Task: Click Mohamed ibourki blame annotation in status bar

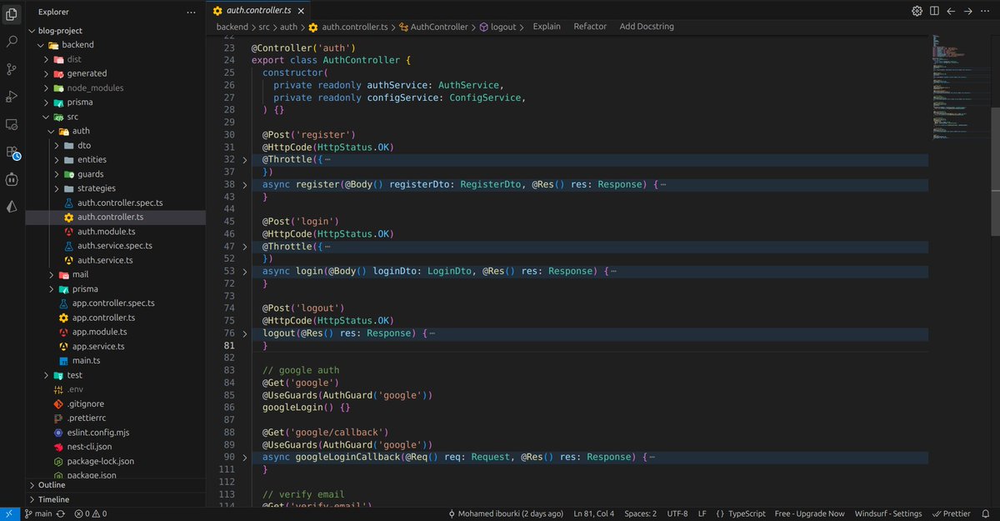Action: pyautogui.click(x=507, y=513)
